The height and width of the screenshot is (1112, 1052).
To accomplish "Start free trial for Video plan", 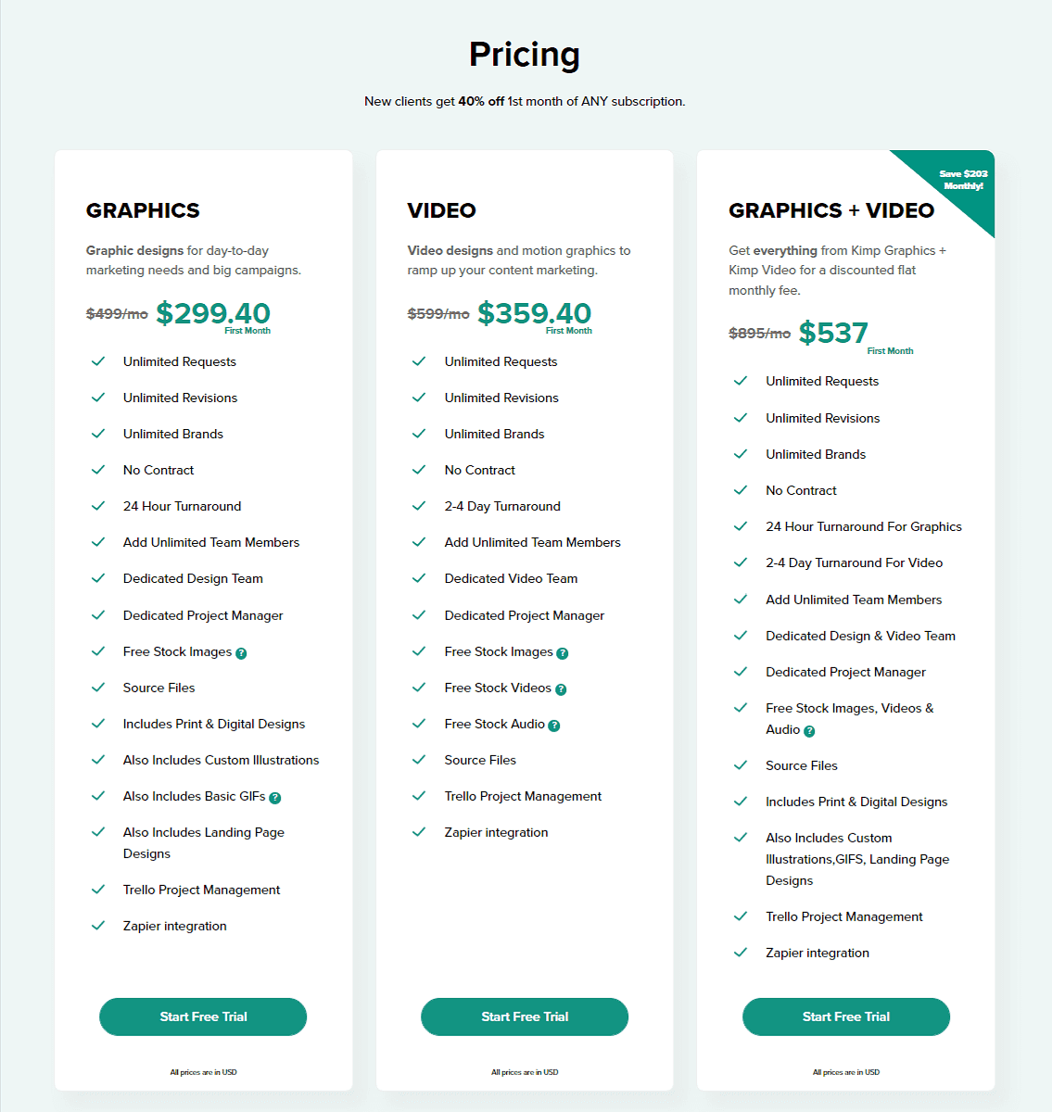I will click(525, 1017).
